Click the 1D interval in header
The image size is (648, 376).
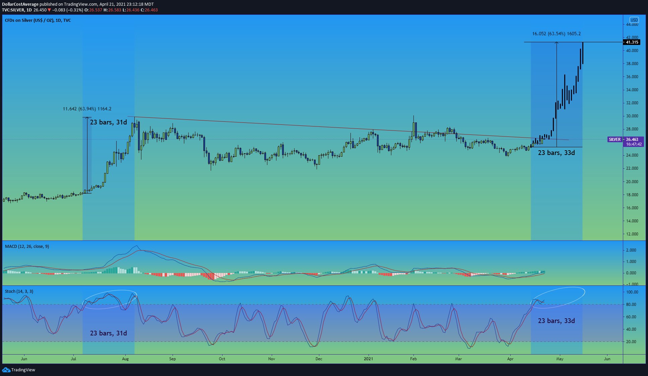(29, 10)
